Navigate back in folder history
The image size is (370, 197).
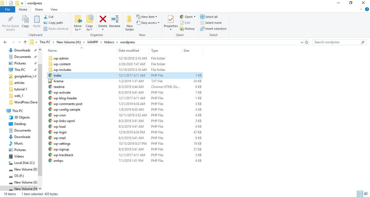click(5, 42)
